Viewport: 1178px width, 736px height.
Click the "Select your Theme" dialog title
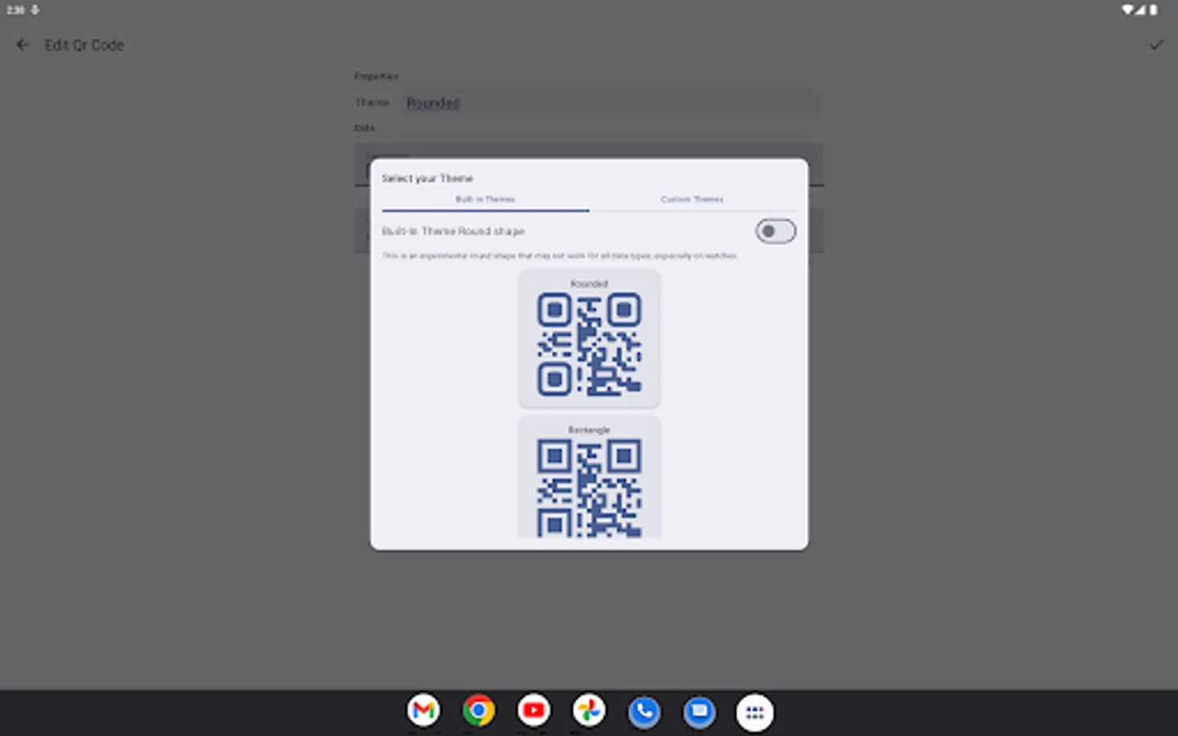point(427,178)
